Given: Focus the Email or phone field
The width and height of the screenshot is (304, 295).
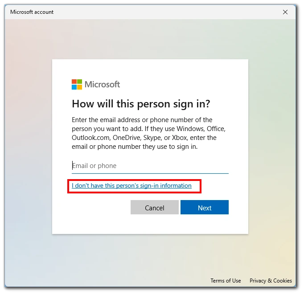Looking at the screenshot, I should tap(150, 166).
